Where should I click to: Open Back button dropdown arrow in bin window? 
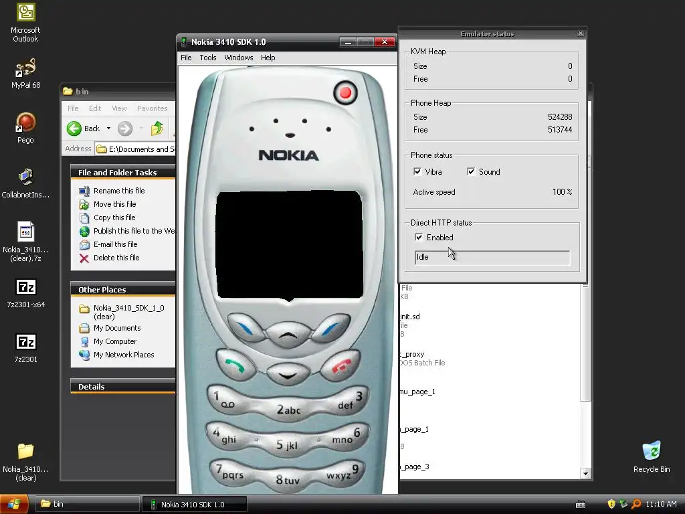point(109,128)
